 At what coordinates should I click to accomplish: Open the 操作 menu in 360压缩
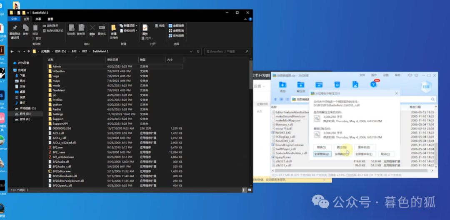coord(374,75)
